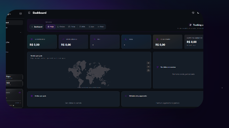
Task: Select the Ontem period tab
Action: pyautogui.click(x=61, y=27)
